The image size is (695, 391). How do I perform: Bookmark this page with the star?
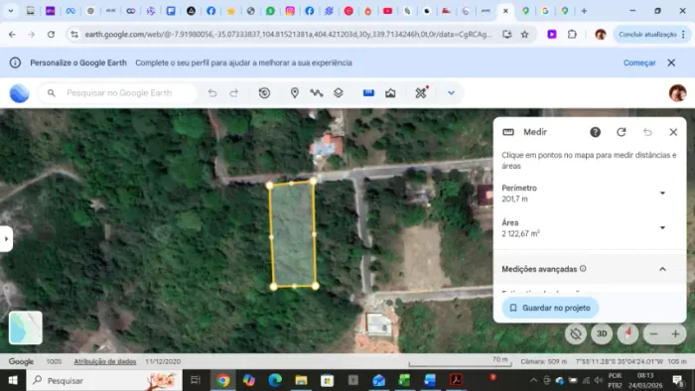coord(525,34)
